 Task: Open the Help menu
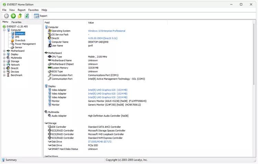(44, 10)
